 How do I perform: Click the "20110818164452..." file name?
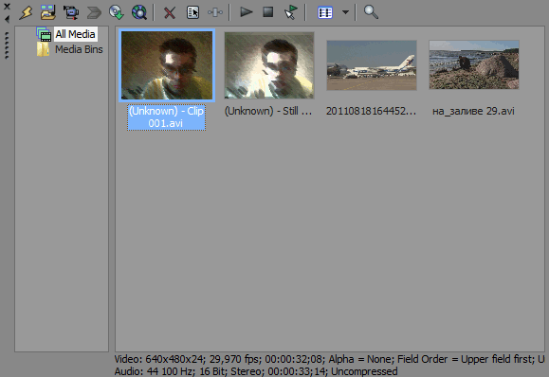click(371, 111)
